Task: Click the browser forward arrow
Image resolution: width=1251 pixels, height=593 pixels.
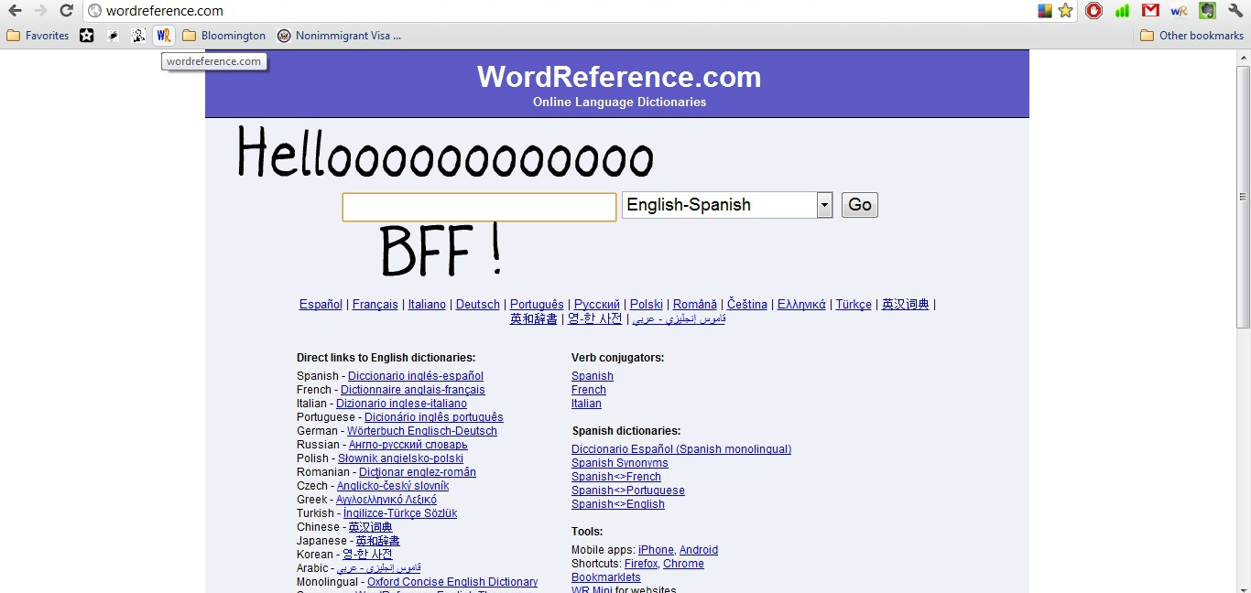Action: (x=40, y=11)
